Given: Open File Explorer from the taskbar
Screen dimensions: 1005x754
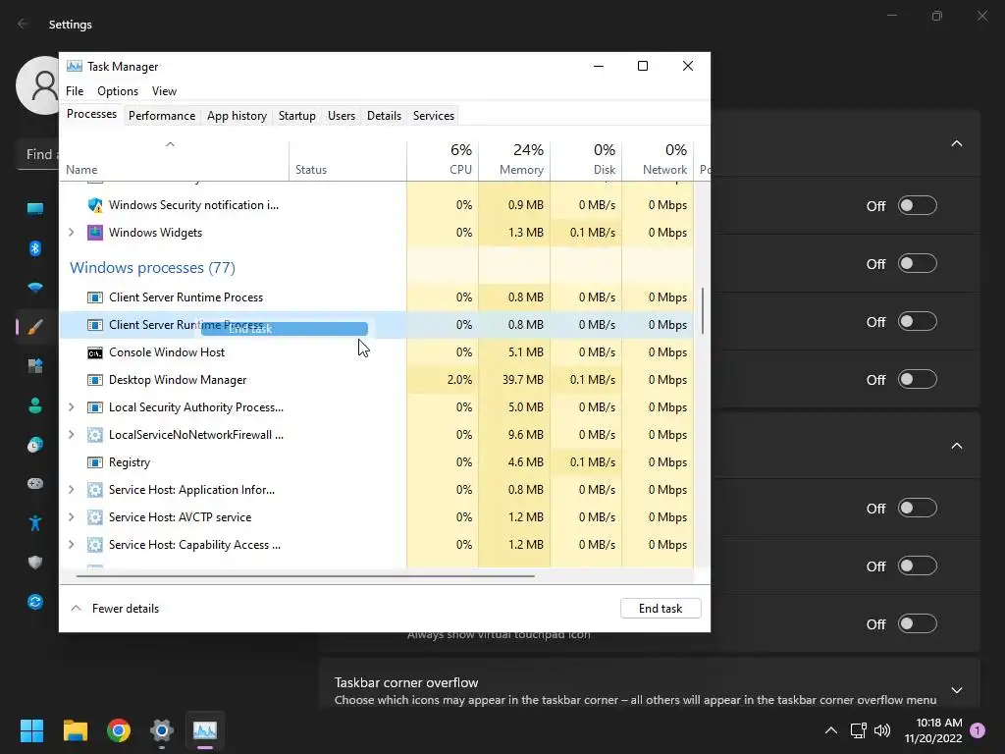Looking at the screenshot, I should pos(75,730).
